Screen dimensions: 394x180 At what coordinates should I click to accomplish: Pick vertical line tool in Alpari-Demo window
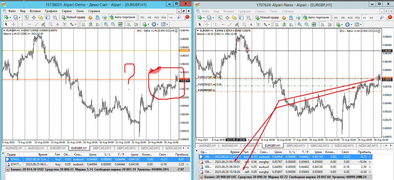click(x=22, y=24)
